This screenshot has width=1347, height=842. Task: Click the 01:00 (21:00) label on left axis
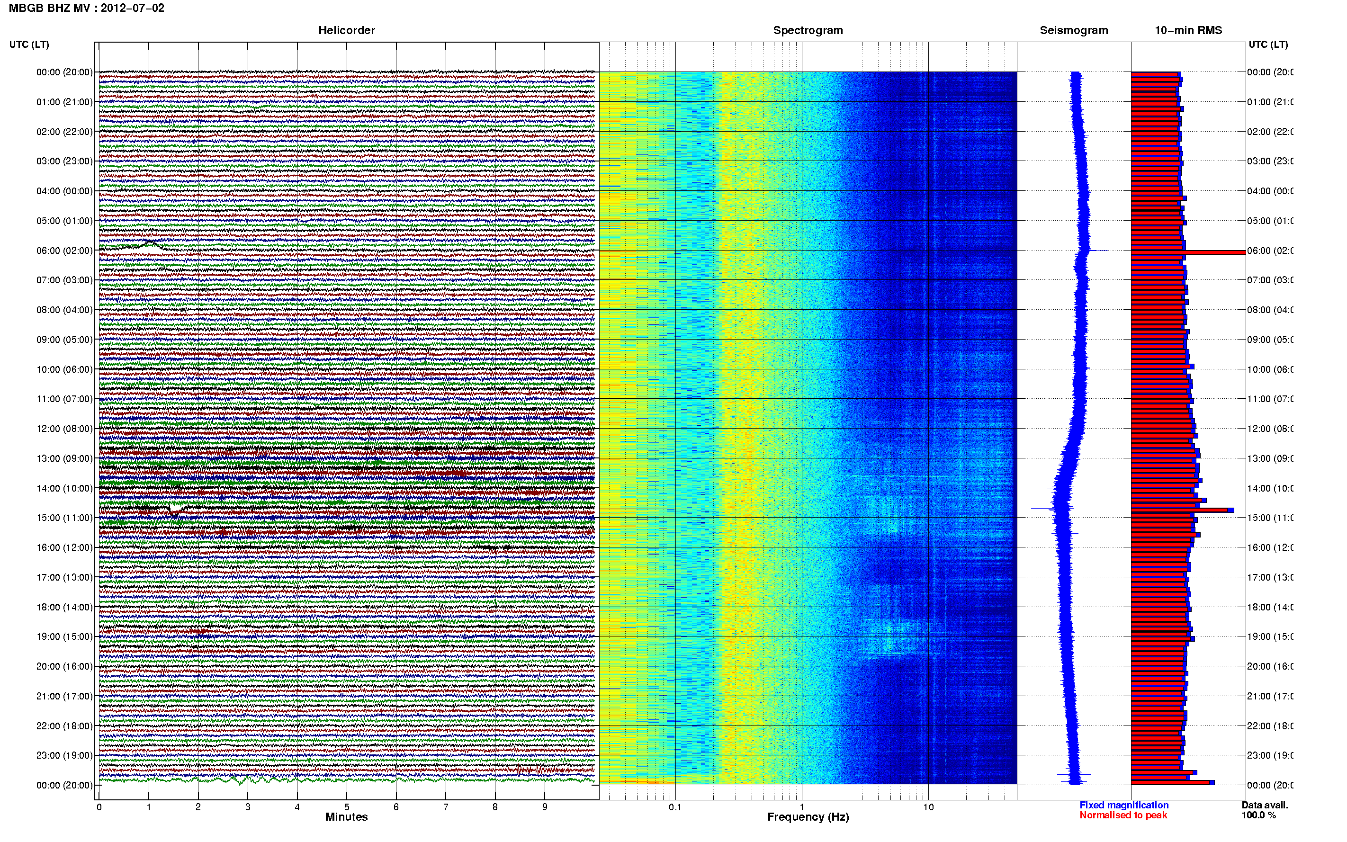(x=64, y=102)
